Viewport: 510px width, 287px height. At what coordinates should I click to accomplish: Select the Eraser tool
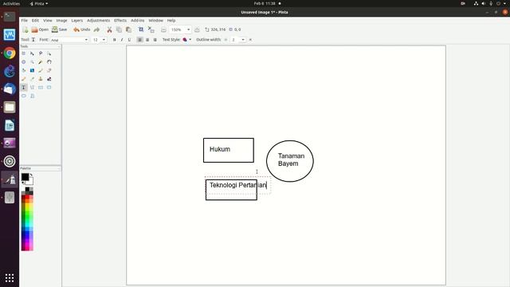click(x=49, y=70)
